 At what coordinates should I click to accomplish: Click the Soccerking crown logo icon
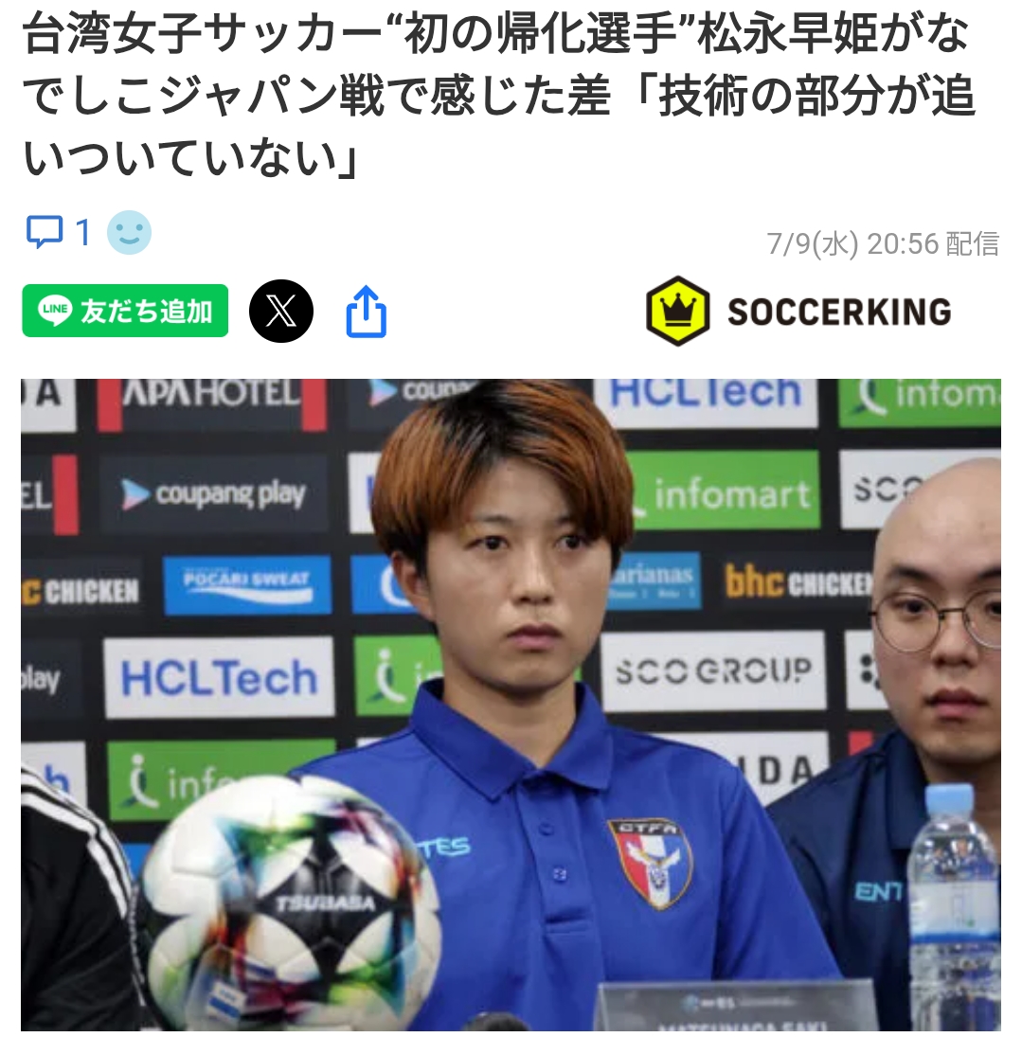coord(678,311)
